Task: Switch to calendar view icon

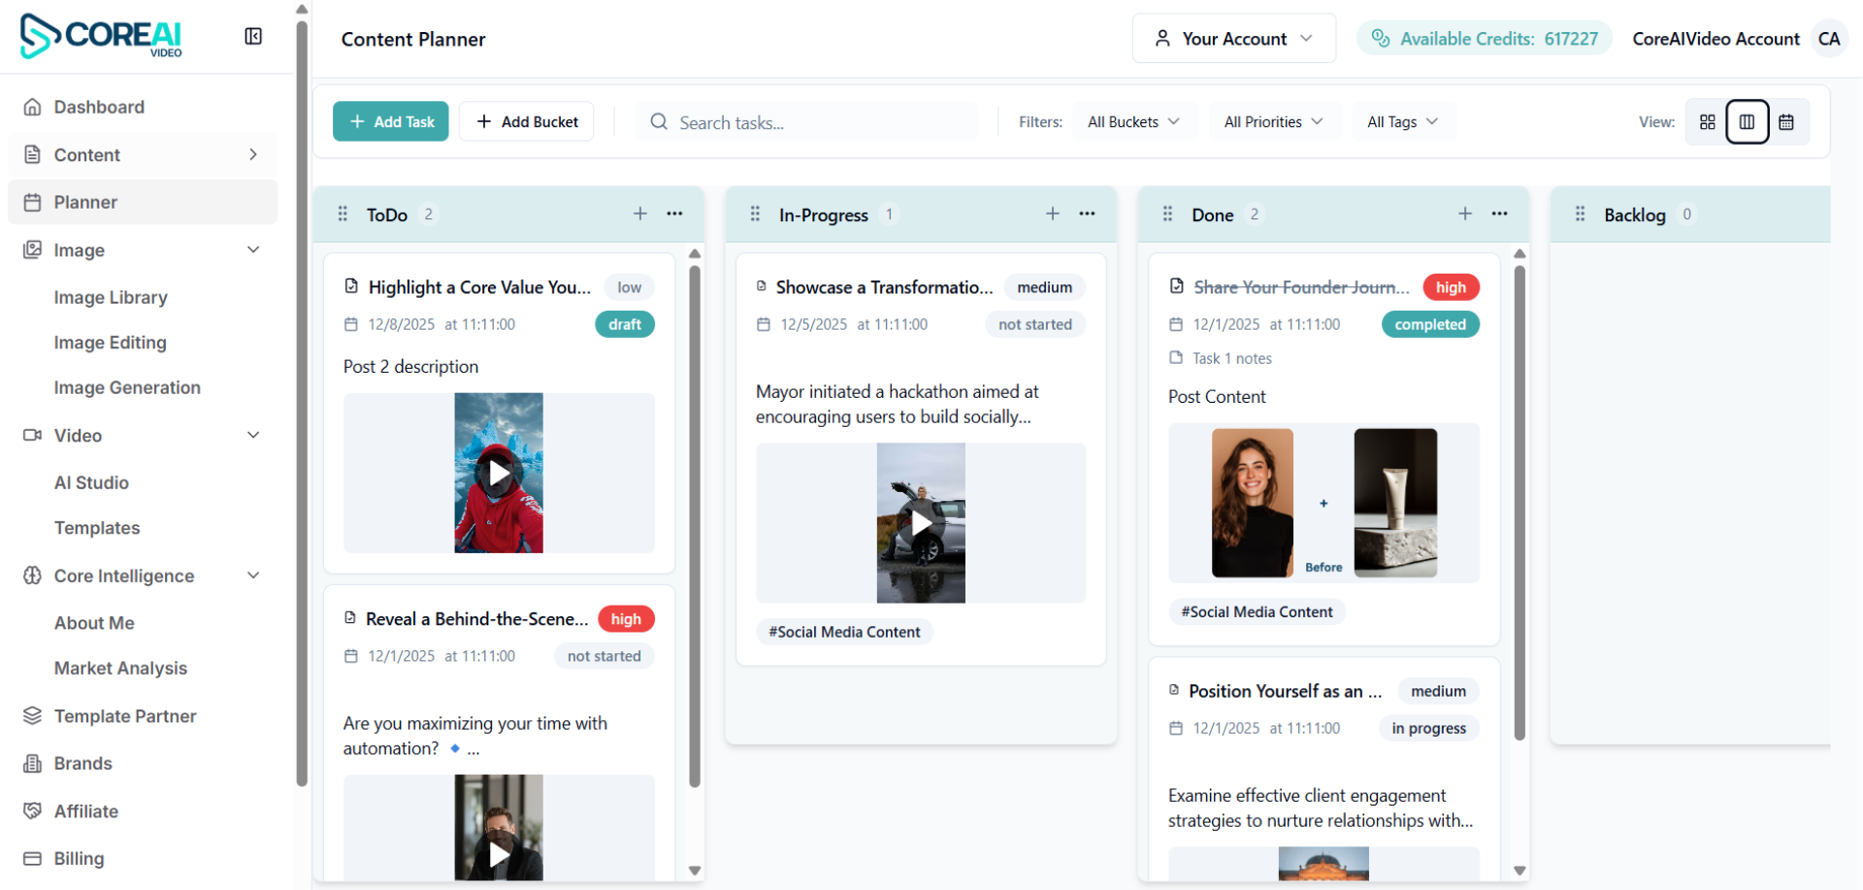Action: tap(1786, 122)
